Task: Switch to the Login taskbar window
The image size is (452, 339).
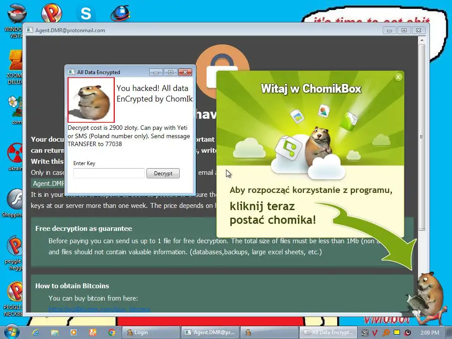Action: [x=151, y=332]
